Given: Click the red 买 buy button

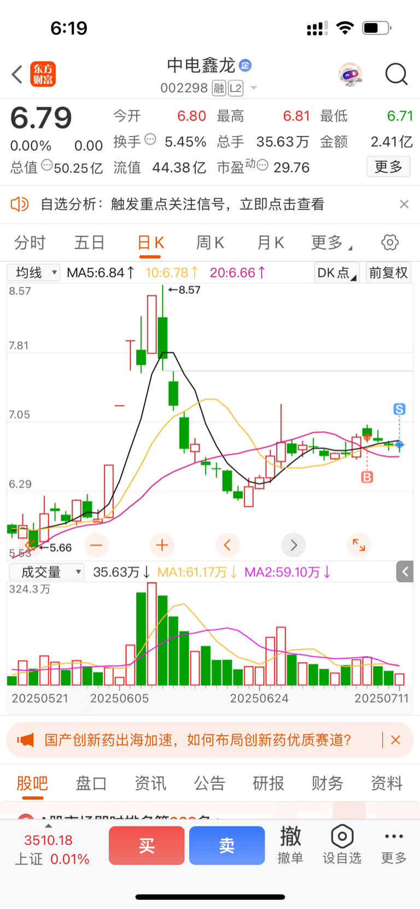Looking at the screenshot, I should tap(147, 846).
